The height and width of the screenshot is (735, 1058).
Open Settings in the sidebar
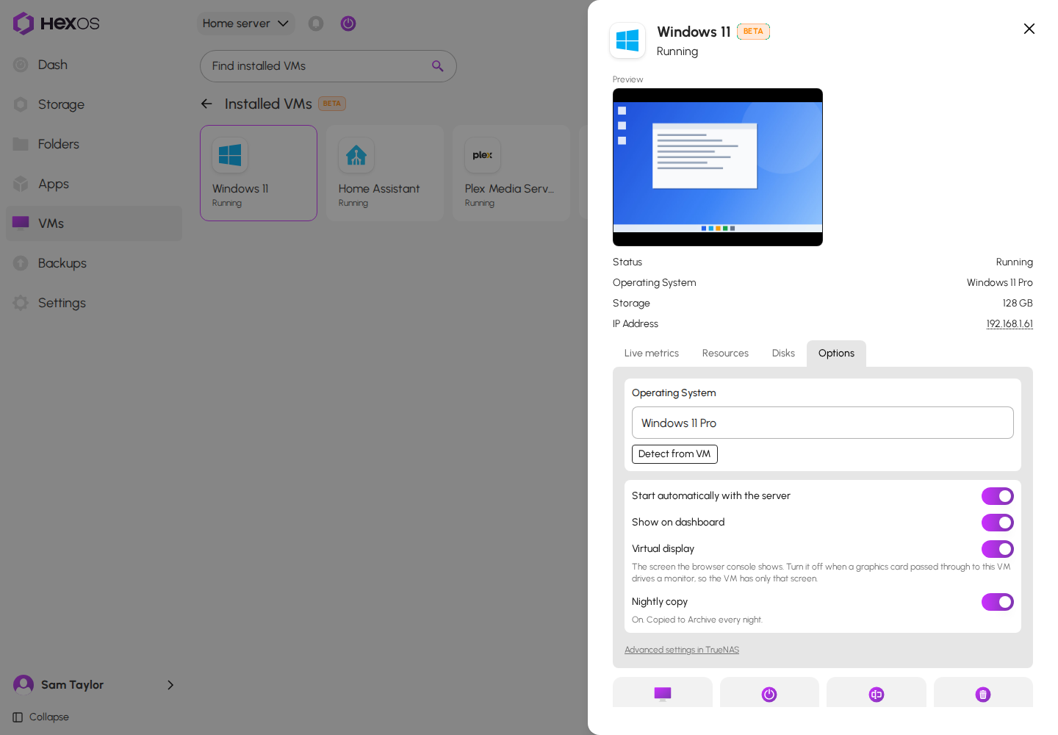pyautogui.click(x=94, y=303)
